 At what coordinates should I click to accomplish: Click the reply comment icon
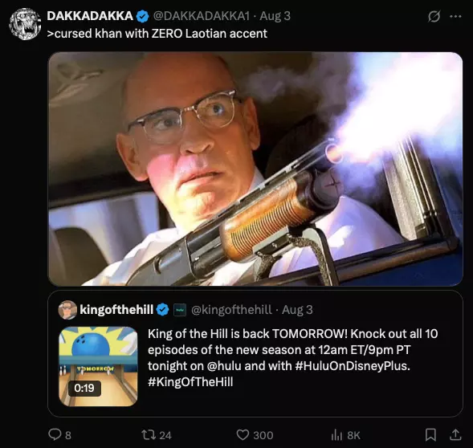tap(55, 434)
